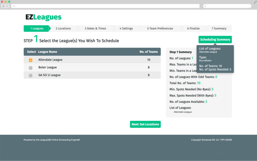Viewport: 257px width, 161px height.
Task: Go to the 2 Locations step
Action: tap(63, 29)
